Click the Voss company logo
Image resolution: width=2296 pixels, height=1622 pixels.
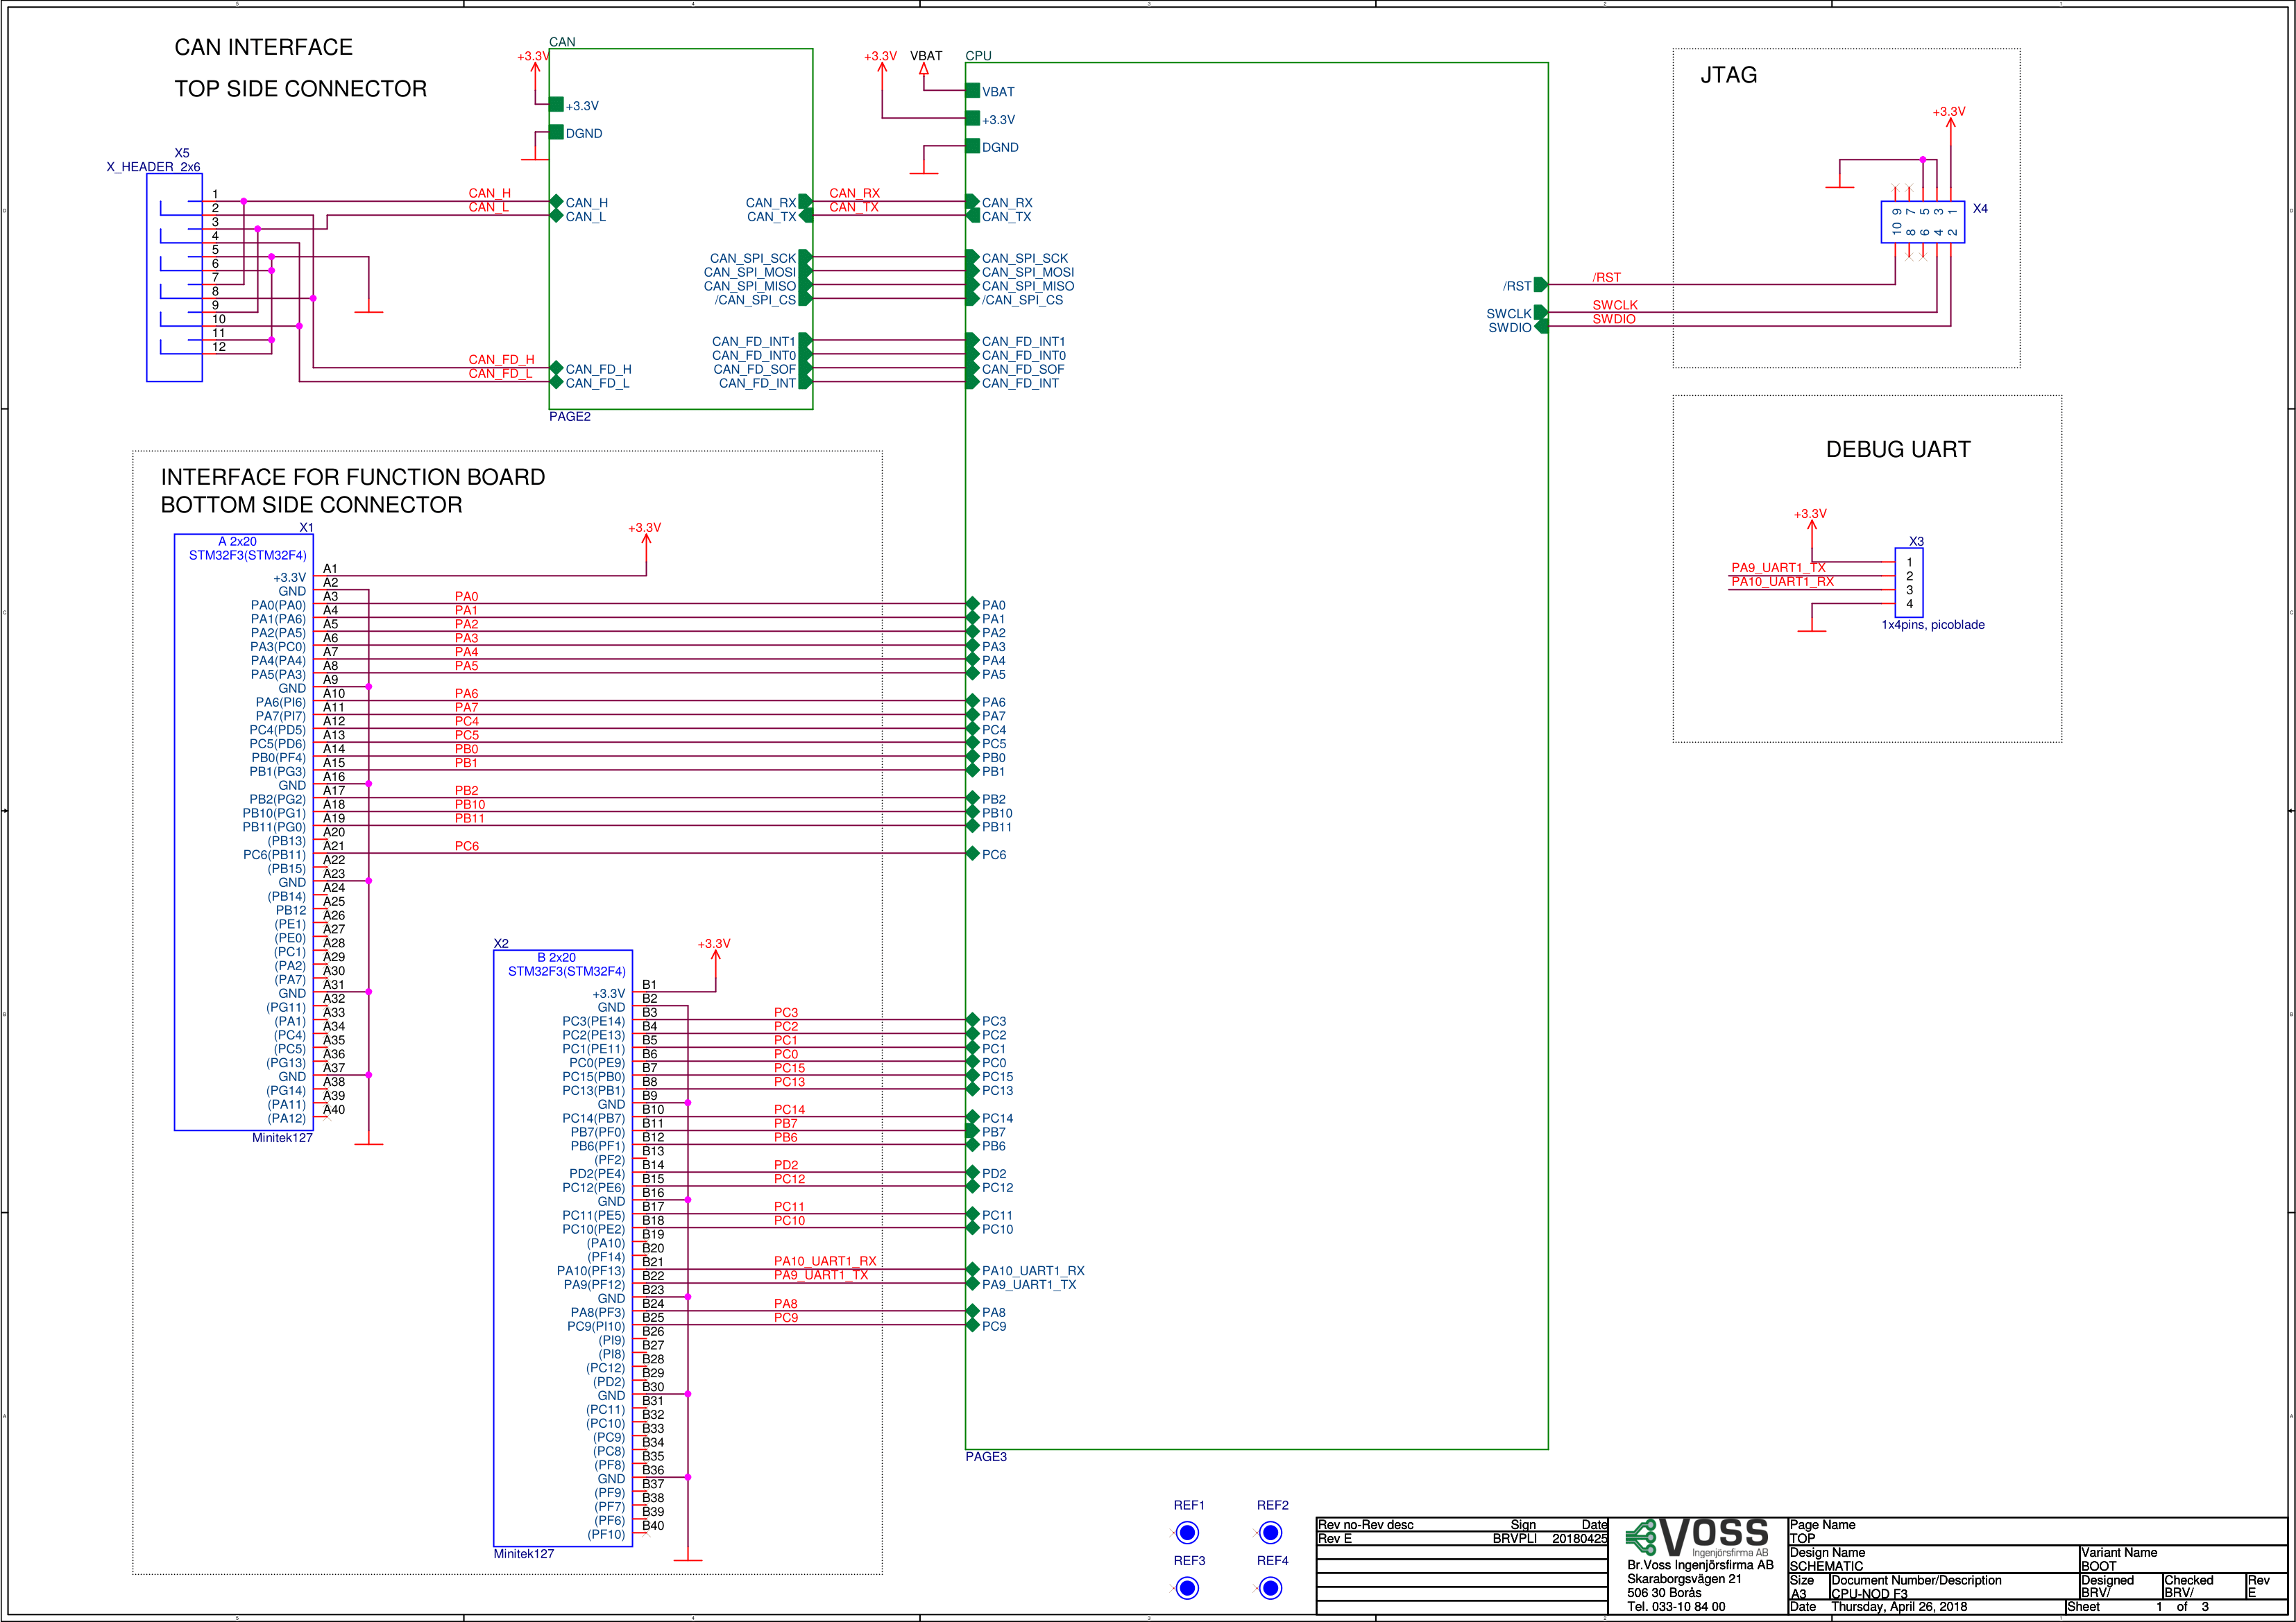pyautogui.click(x=1697, y=1537)
